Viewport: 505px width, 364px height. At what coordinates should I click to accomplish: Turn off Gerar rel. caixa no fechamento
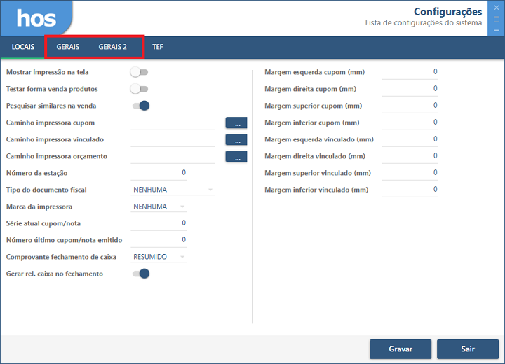pyautogui.click(x=140, y=274)
